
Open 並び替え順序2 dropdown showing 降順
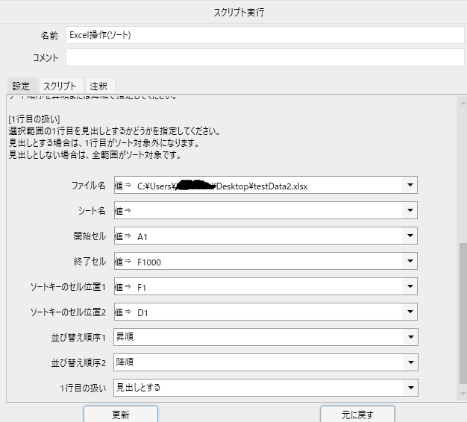pos(410,362)
